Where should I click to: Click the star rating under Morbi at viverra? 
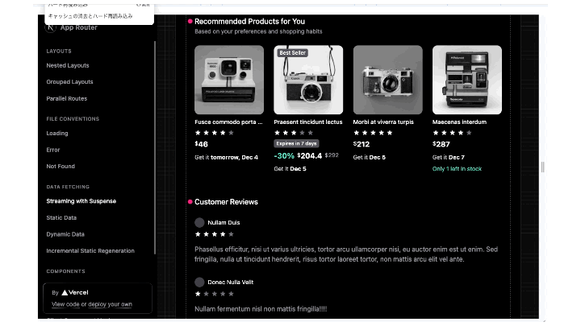(x=373, y=133)
